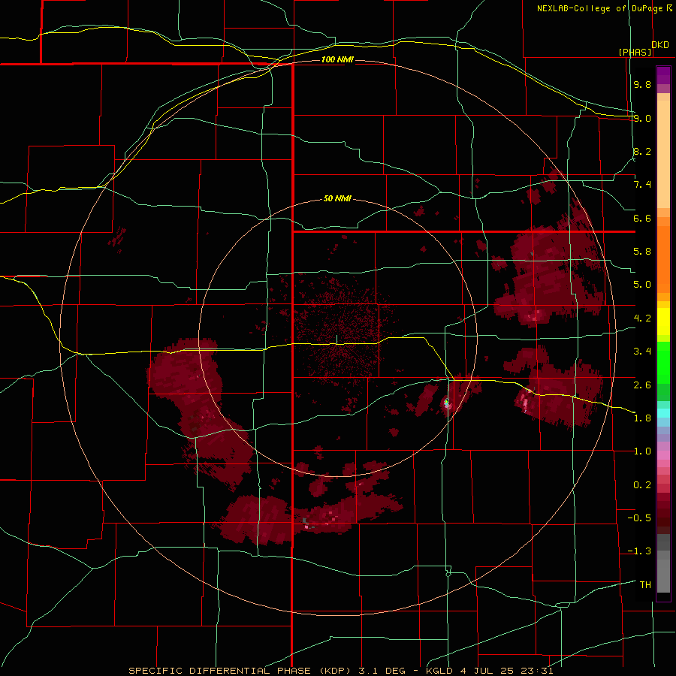Pick the cyan band in the color bar

[663, 412]
